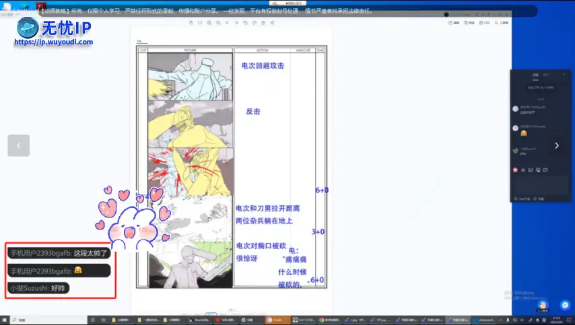Screen dimensions: 575x325
Task: Open the Windows Start menu
Action: [x=5, y=319]
